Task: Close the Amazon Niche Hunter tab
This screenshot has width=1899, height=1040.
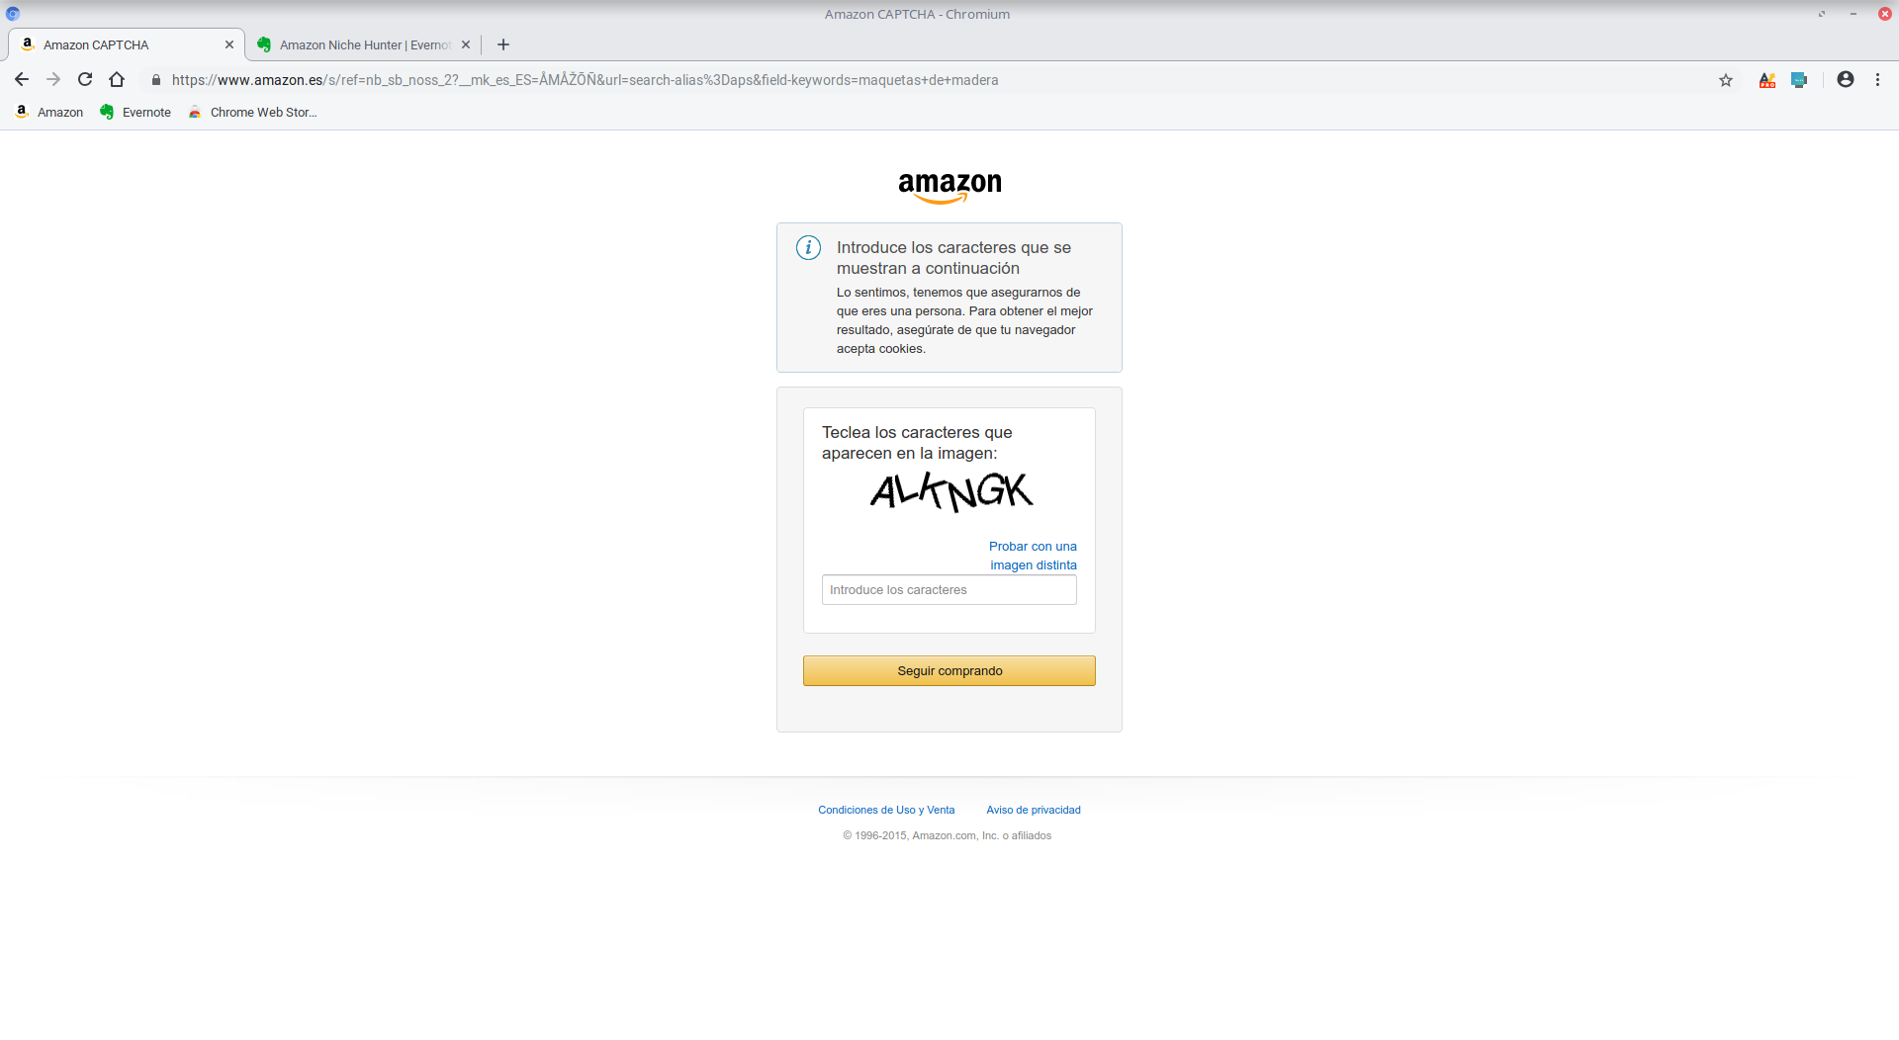Action: click(466, 44)
